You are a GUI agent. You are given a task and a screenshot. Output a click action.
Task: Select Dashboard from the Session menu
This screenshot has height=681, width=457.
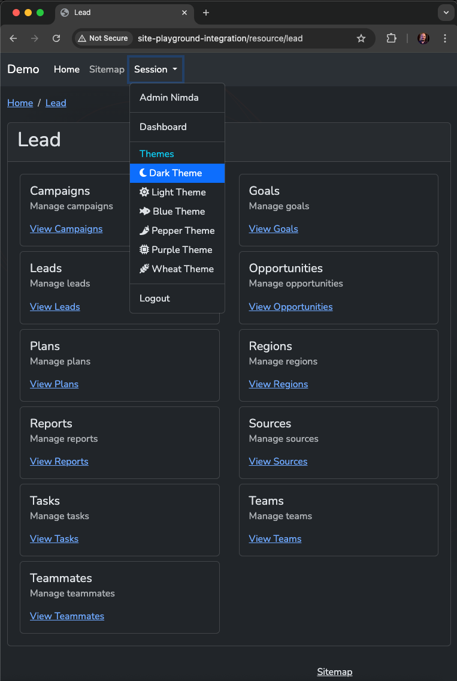click(x=163, y=127)
